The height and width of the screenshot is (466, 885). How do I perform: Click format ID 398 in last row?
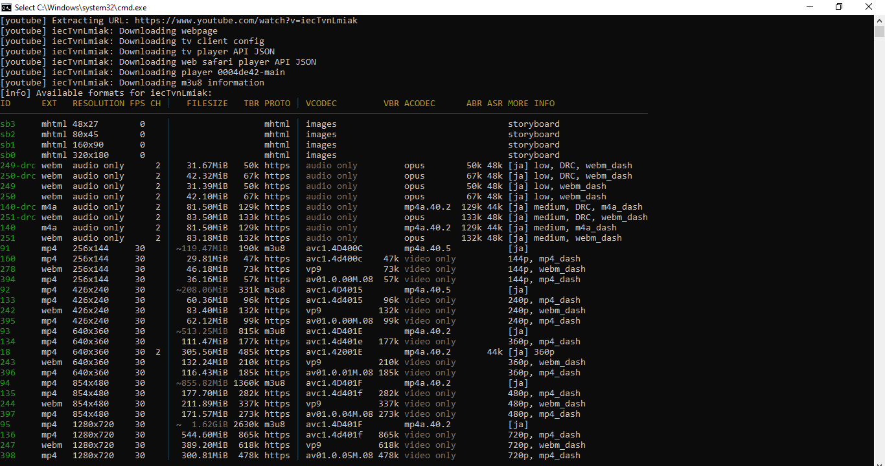(8, 456)
